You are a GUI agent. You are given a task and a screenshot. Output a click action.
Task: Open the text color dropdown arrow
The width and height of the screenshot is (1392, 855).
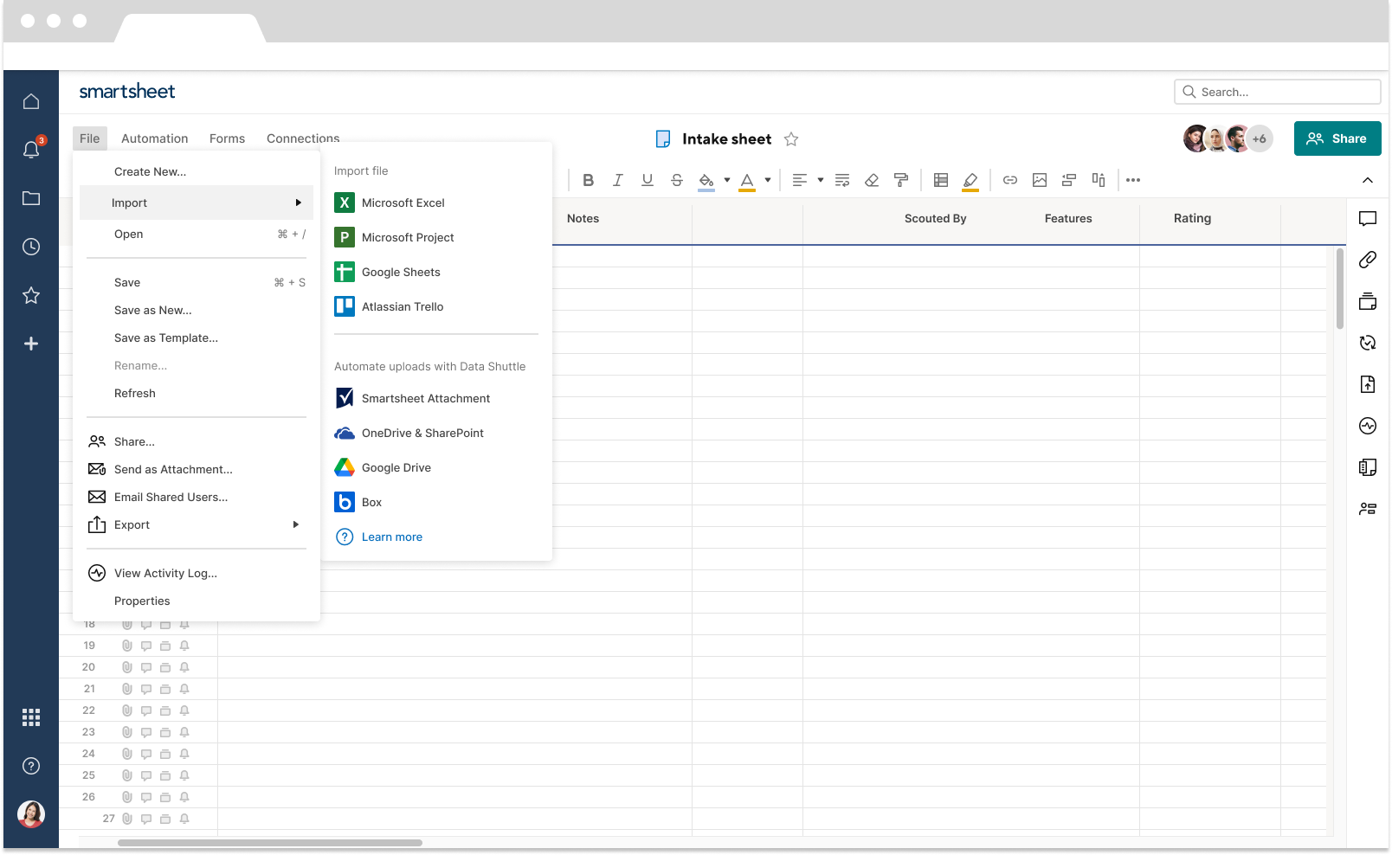768,180
